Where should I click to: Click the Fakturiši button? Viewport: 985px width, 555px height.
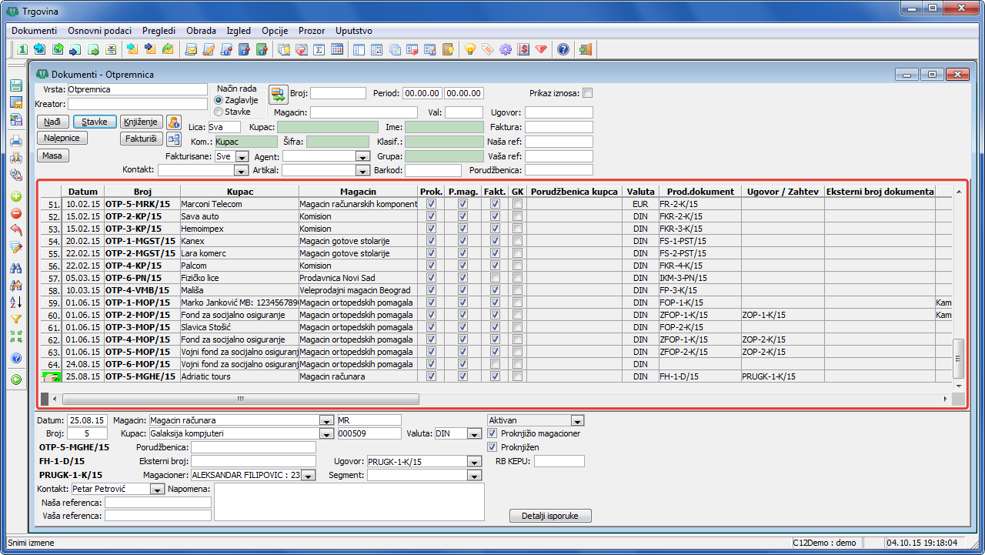point(142,139)
